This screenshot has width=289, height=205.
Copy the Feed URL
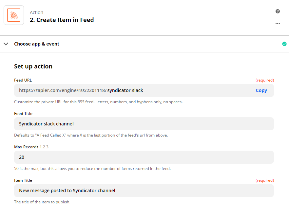pos(261,90)
